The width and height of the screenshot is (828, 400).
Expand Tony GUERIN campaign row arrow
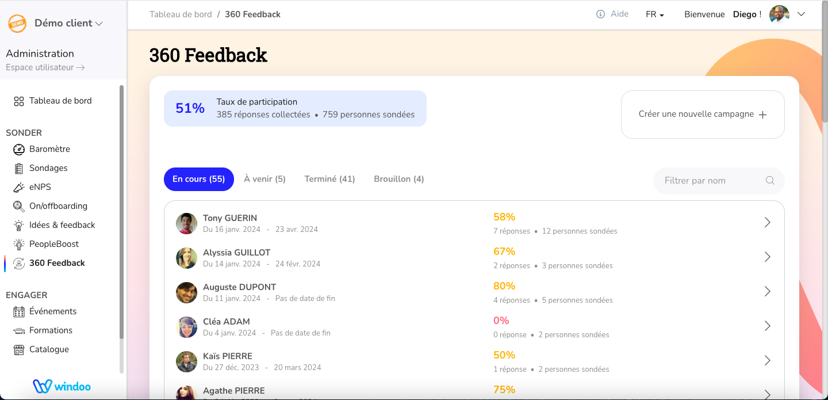(x=767, y=223)
